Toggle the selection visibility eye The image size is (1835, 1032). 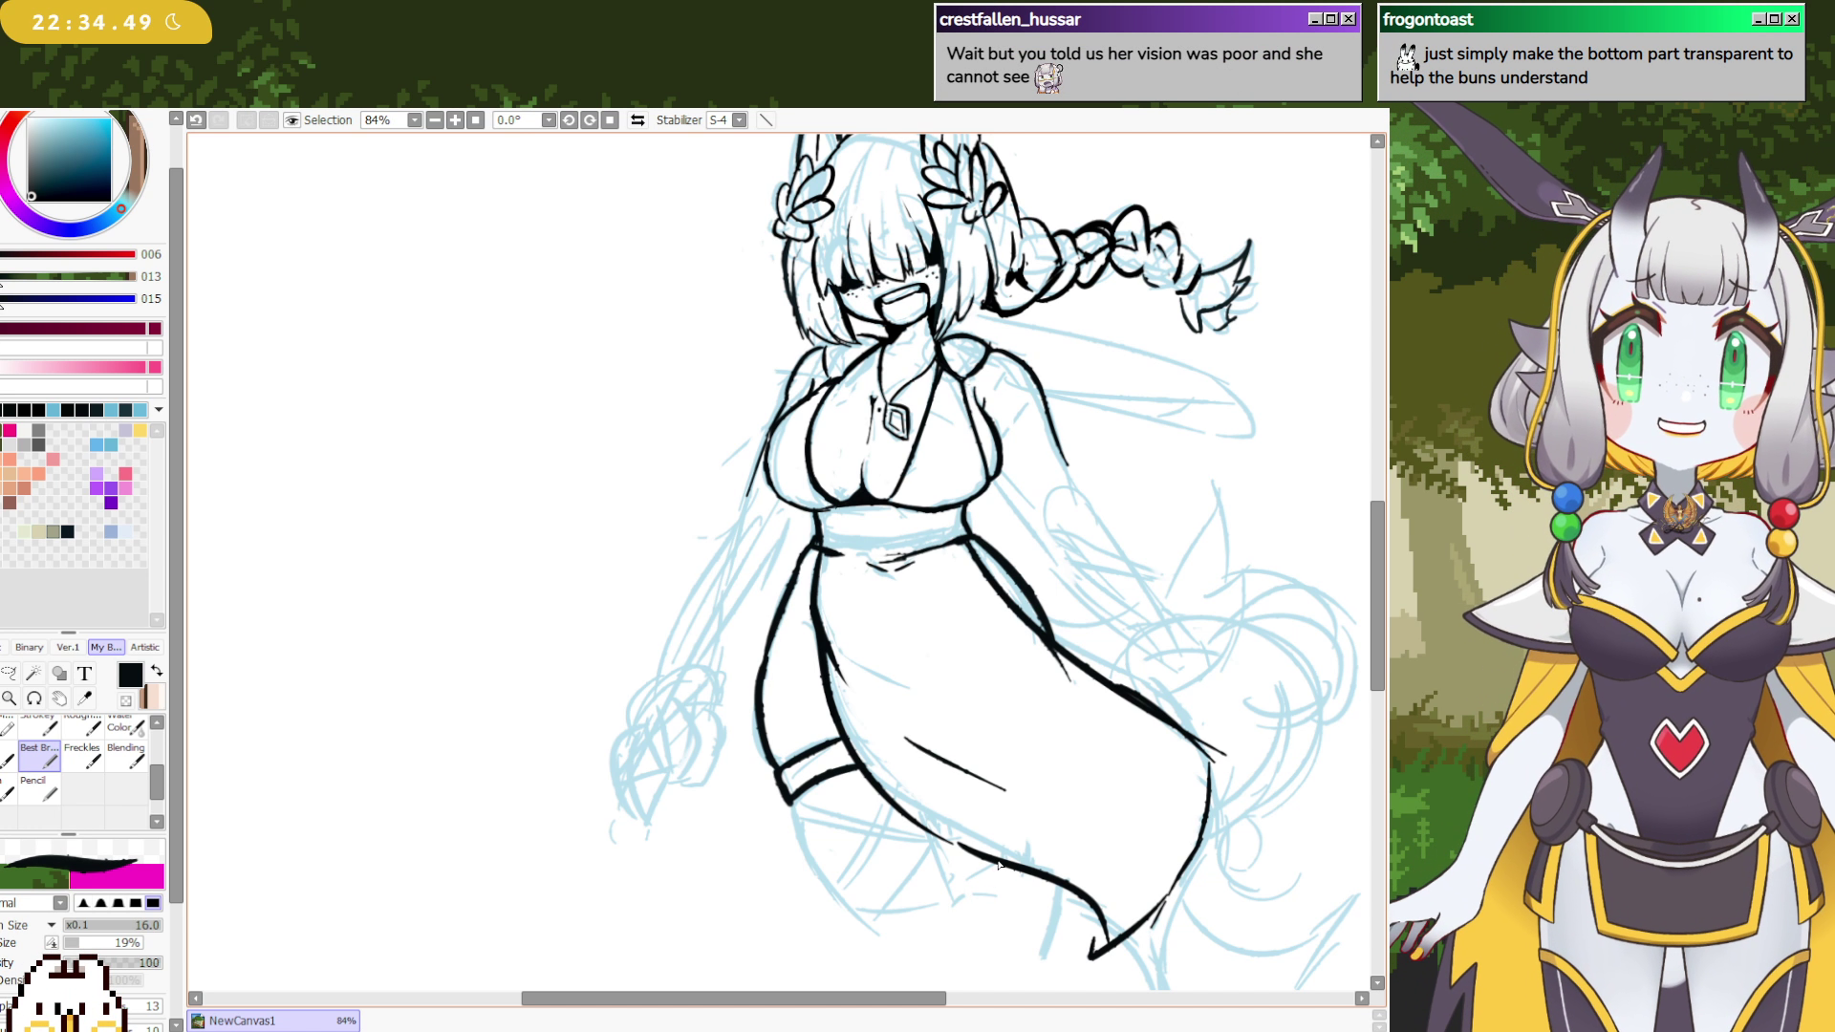point(292,120)
